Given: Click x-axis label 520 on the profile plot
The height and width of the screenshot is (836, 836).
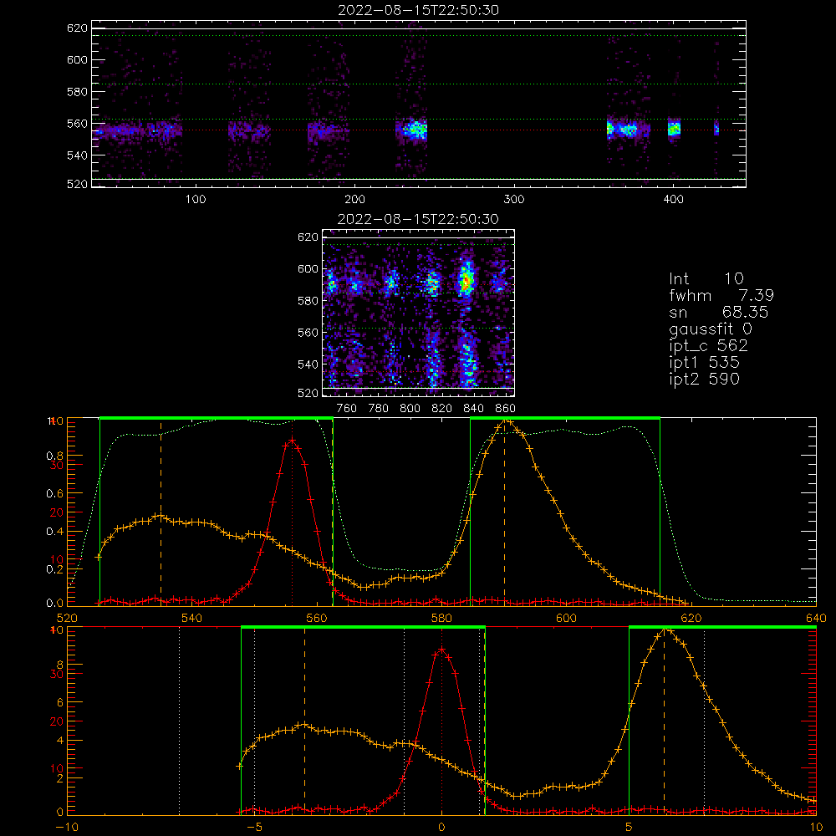Looking at the screenshot, I should pos(67,618).
